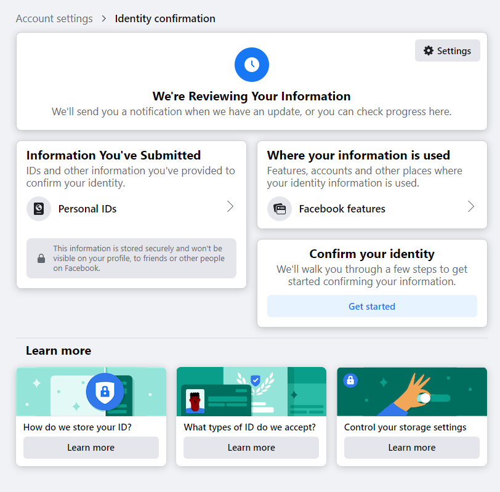The image size is (500, 492).
Task: Click the small lock icon on storage settings image
Action: click(x=350, y=381)
